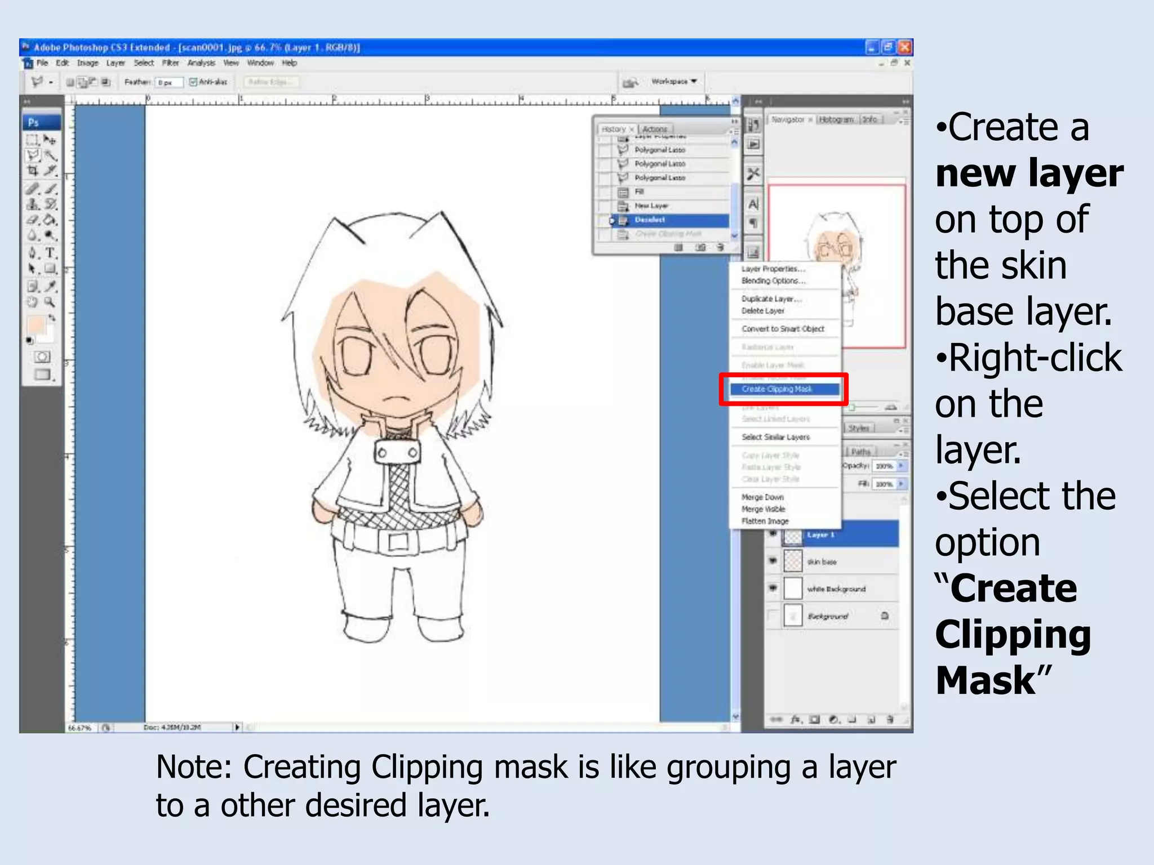This screenshot has width=1154, height=865.
Task: Click the delete layer trash icon
Action: click(890, 719)
